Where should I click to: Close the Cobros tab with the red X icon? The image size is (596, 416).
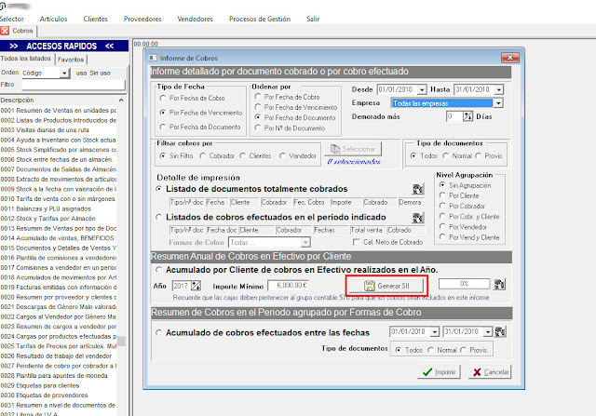[6, 31]
